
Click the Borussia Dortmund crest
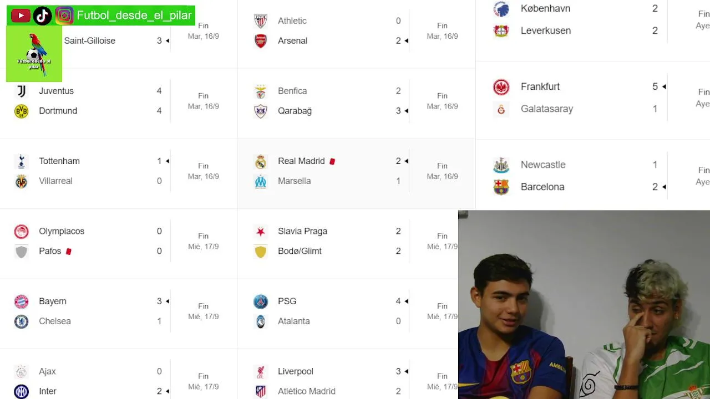[x=21, y=111]
